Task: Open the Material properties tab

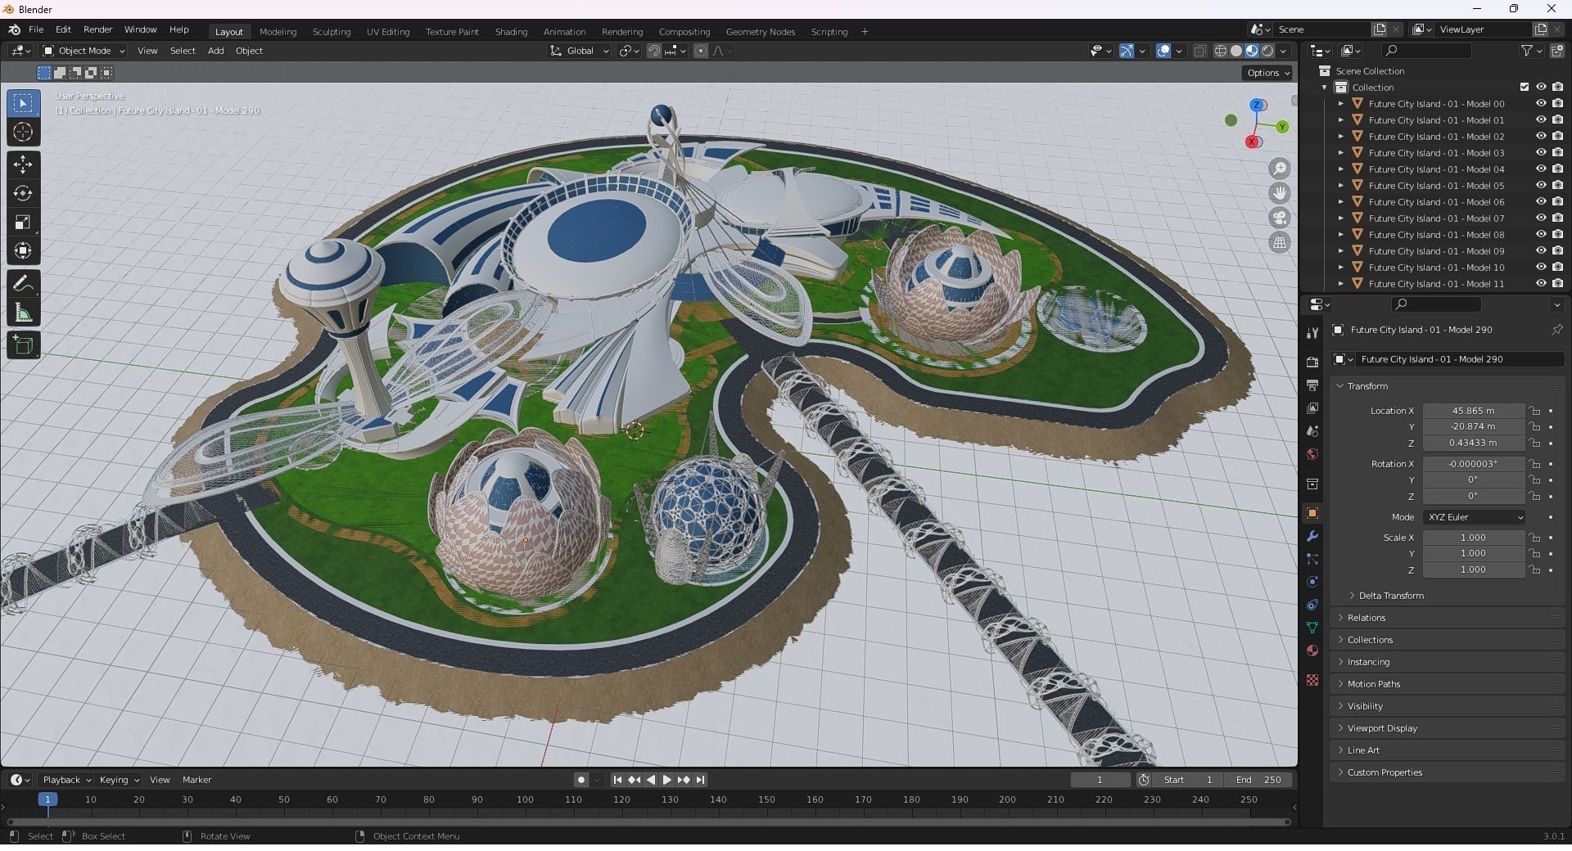Action: 1312,651
